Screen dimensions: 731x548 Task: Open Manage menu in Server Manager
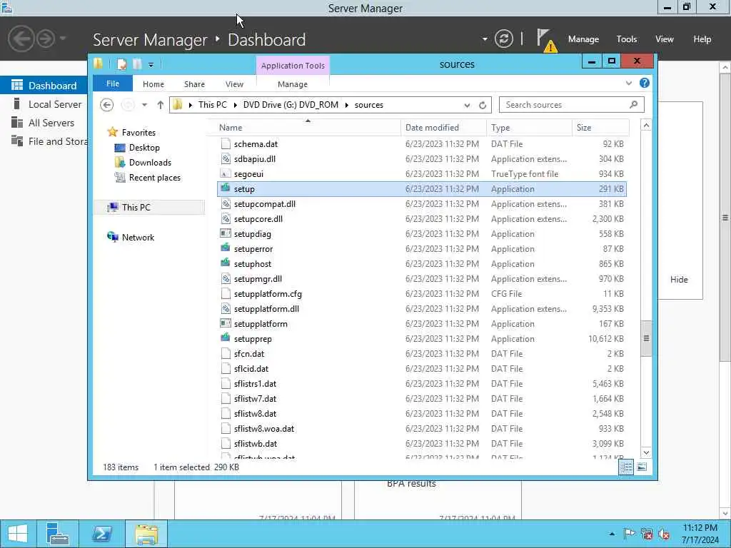(583, 39)
